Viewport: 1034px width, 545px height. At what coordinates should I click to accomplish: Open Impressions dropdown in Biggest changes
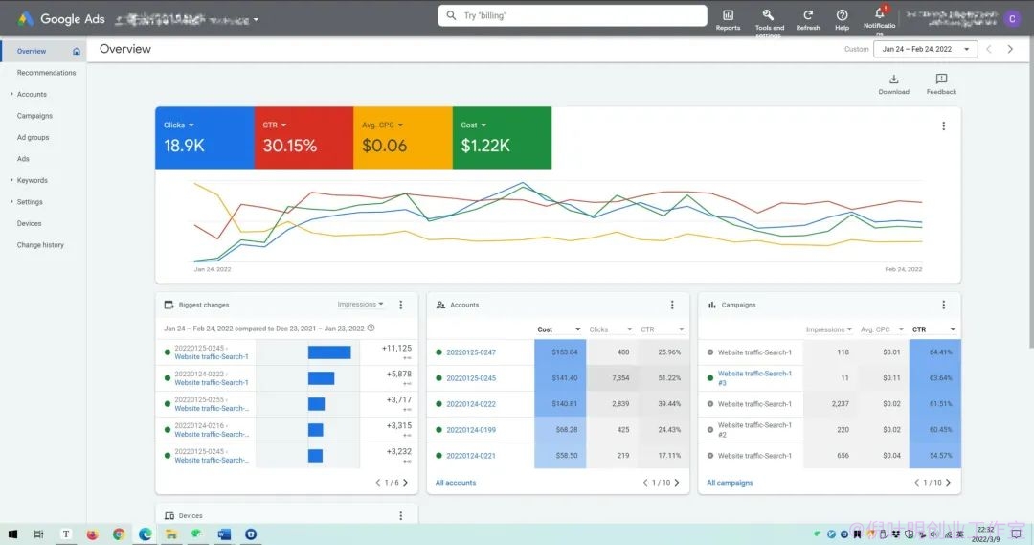tap(360, 305)
